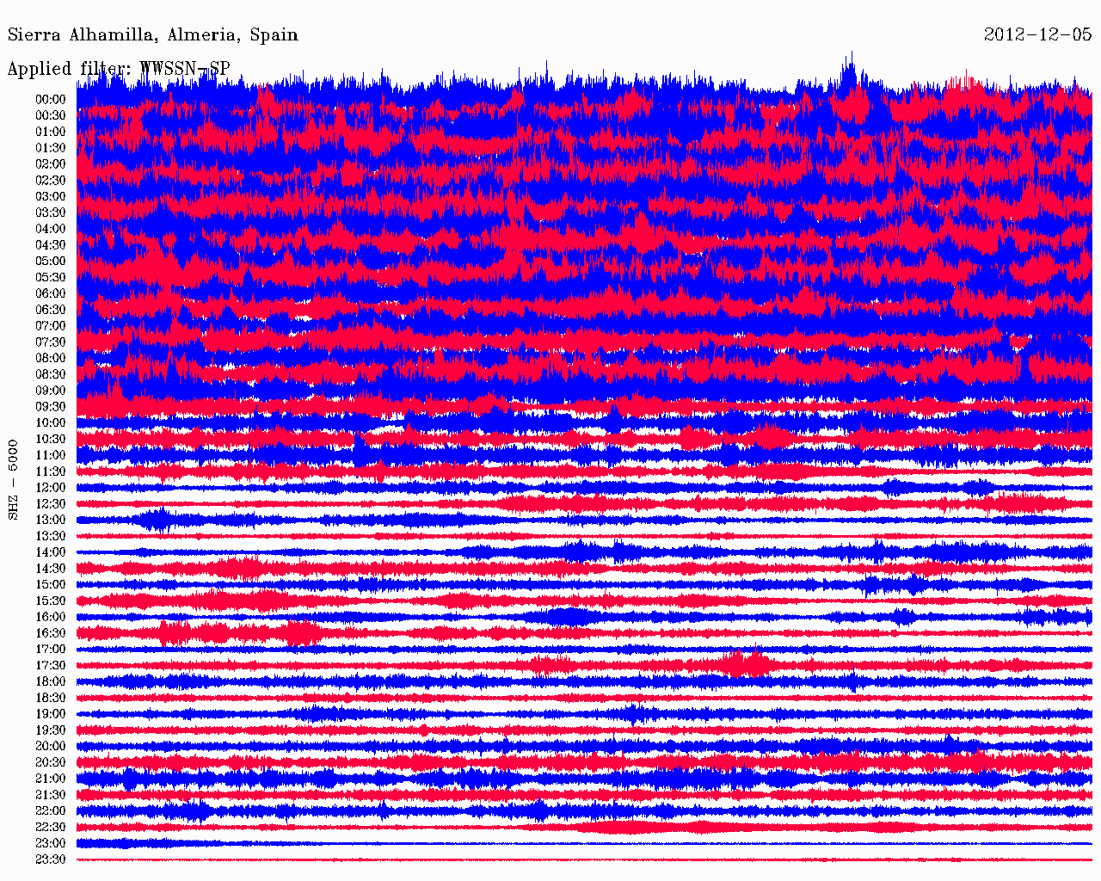The width and height of the screenshot is (1101, 881).
Task: Click the 01:30 time label
Action: pyautogui.click(x=51, y=148)
